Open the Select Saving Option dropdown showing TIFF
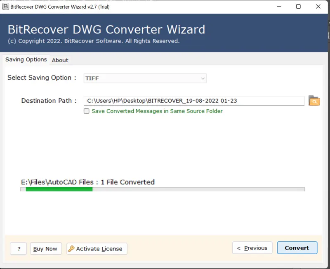Screen dimensions: 330x269 [145, 78]
